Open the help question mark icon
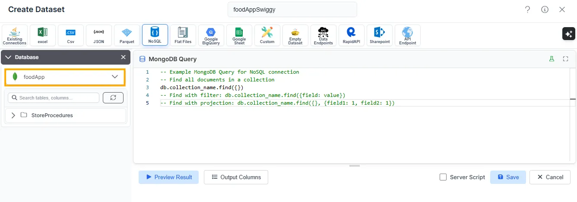The width and height of the screenshot is (577, 202). coord(528,9)
